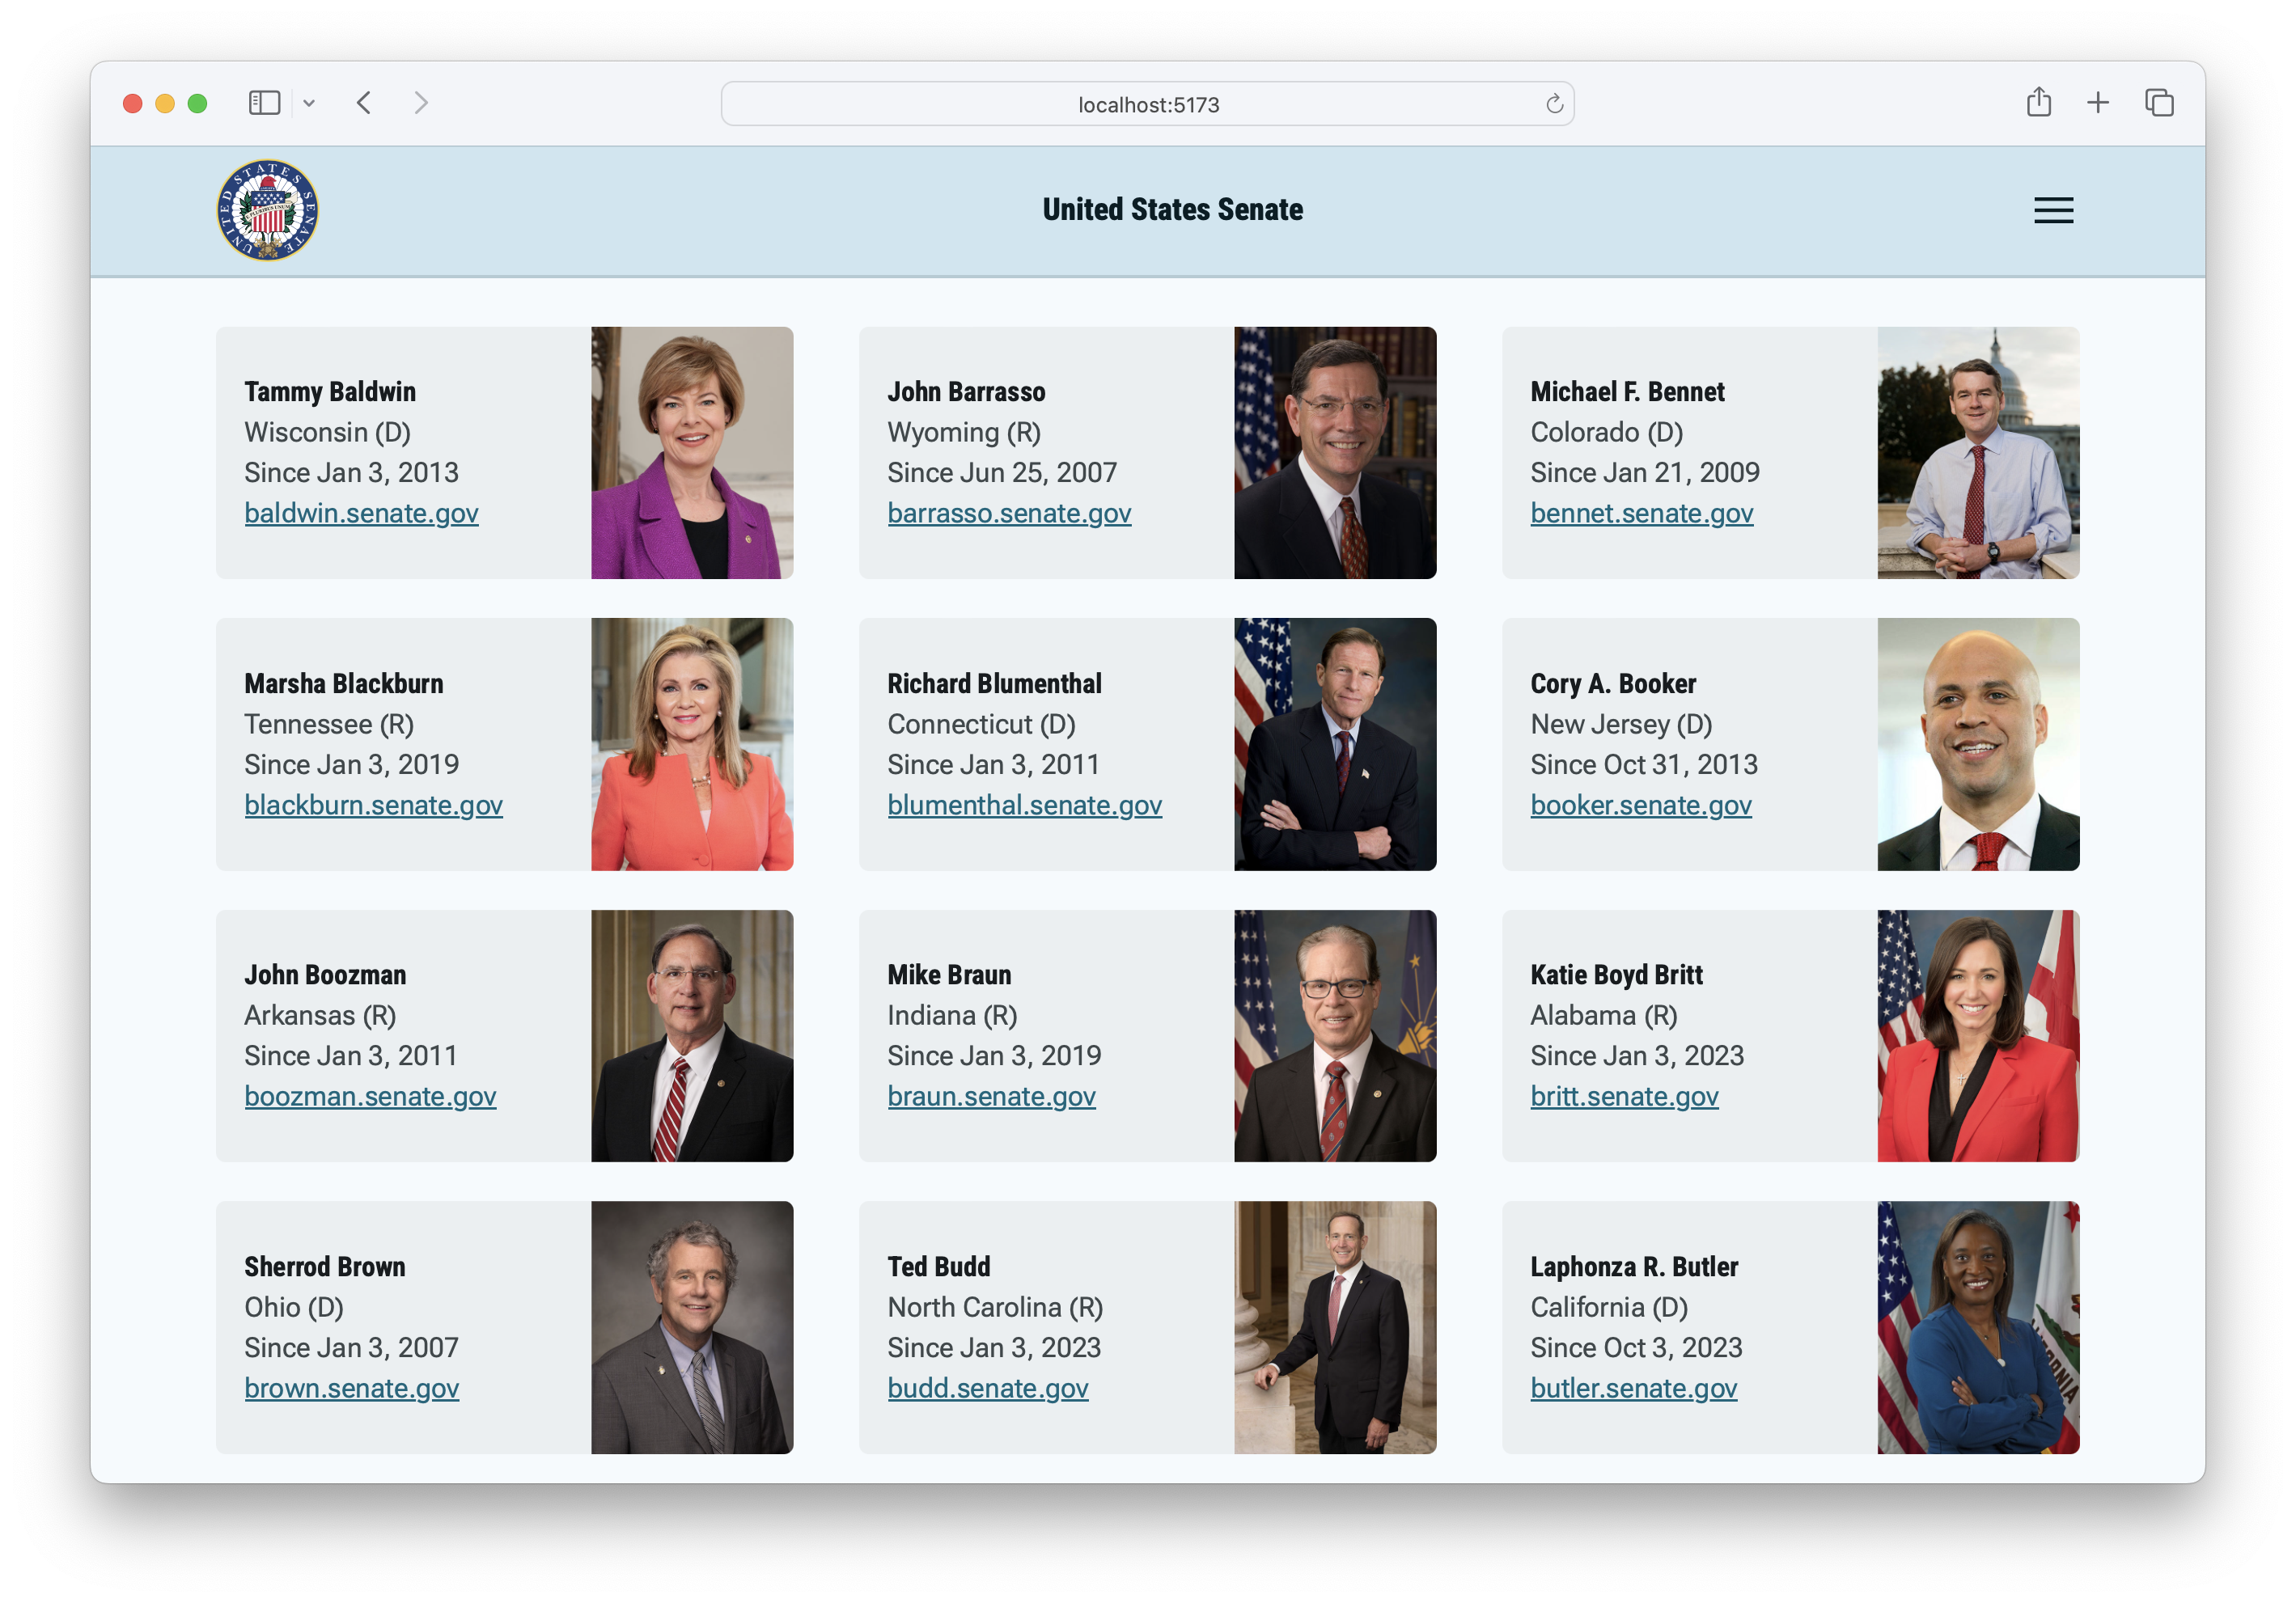Minimize window with the yellow button
This screenshot has height=1603, width=2296.
point(165,103)
